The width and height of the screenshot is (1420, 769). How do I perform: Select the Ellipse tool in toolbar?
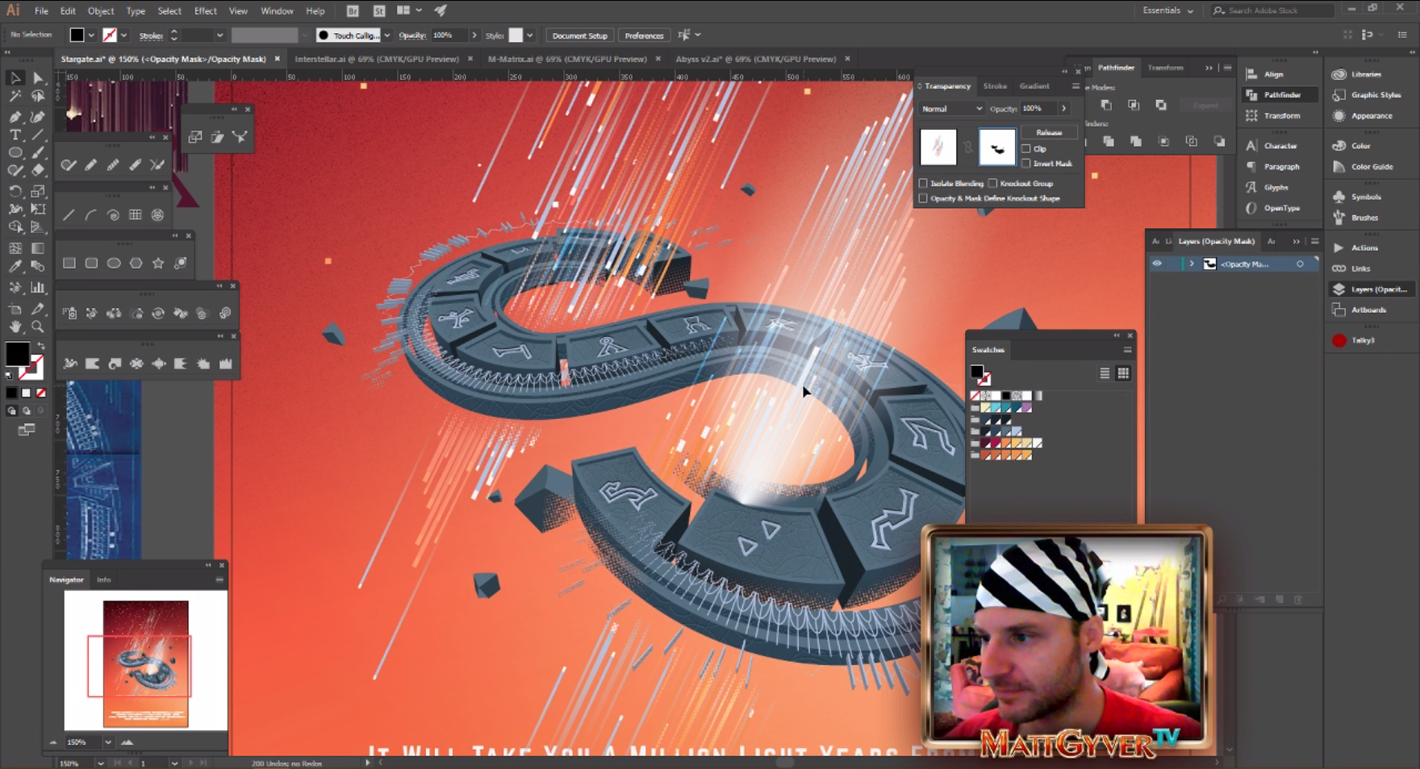(x=15, y=152)
